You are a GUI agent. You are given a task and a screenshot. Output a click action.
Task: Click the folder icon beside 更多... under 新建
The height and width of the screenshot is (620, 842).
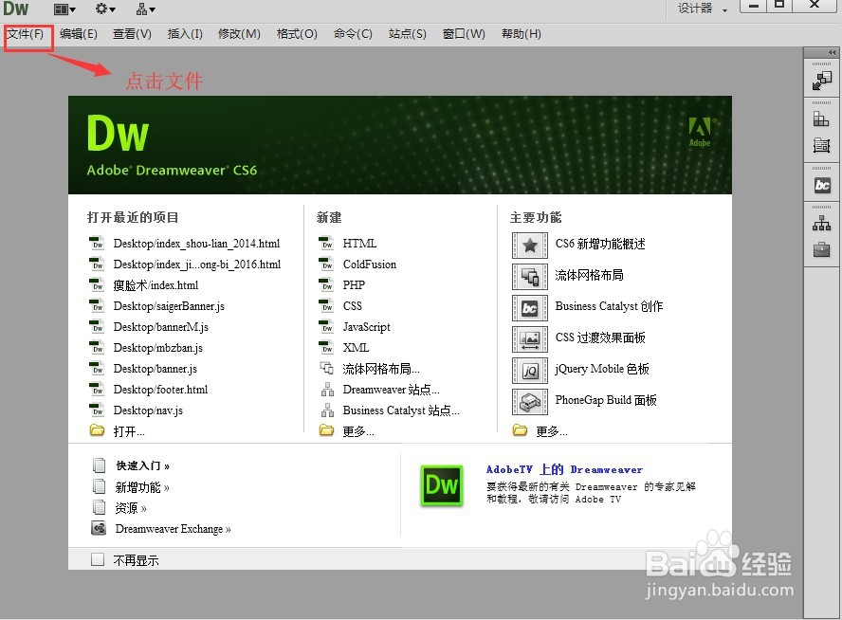click(326, 430)
